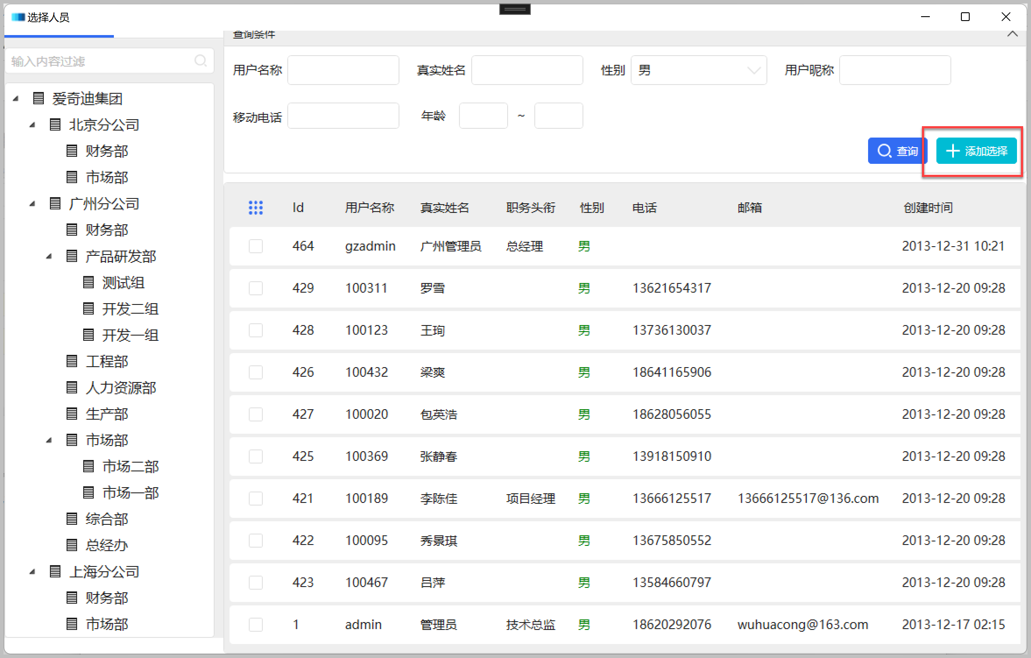Click the icon beside 工程部
The height and width of the screenshot is (658, 1031).
point(72,361)
